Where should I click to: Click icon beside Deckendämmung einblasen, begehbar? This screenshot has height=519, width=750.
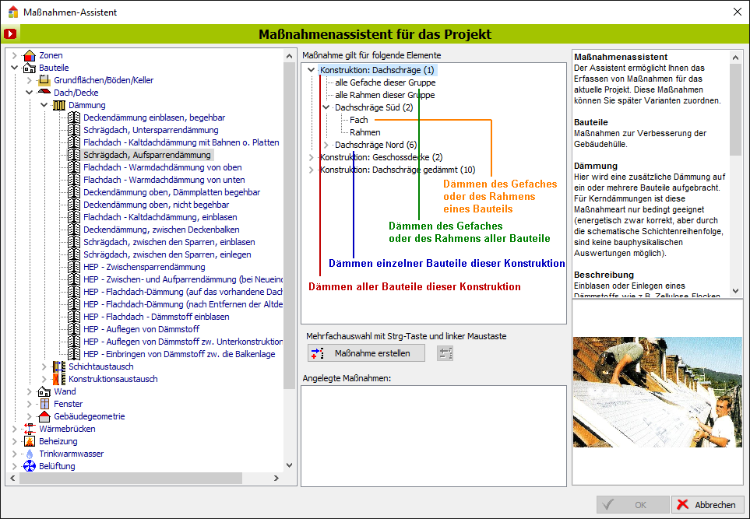click(74, 117)
